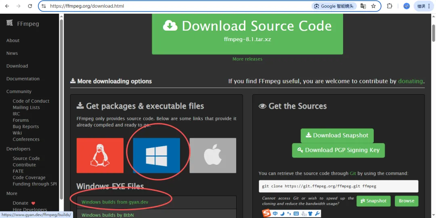This screenshot has width=436, height=218.
Task: Open Developers section in sidebar
Action: (x=18, y=149)
